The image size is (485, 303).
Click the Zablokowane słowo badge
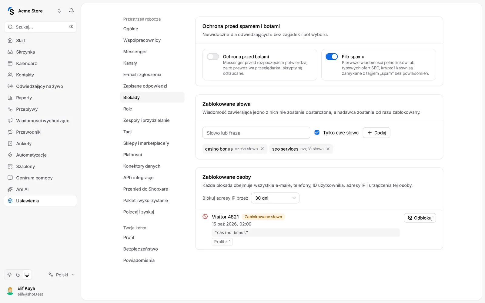tap(263, 217)
